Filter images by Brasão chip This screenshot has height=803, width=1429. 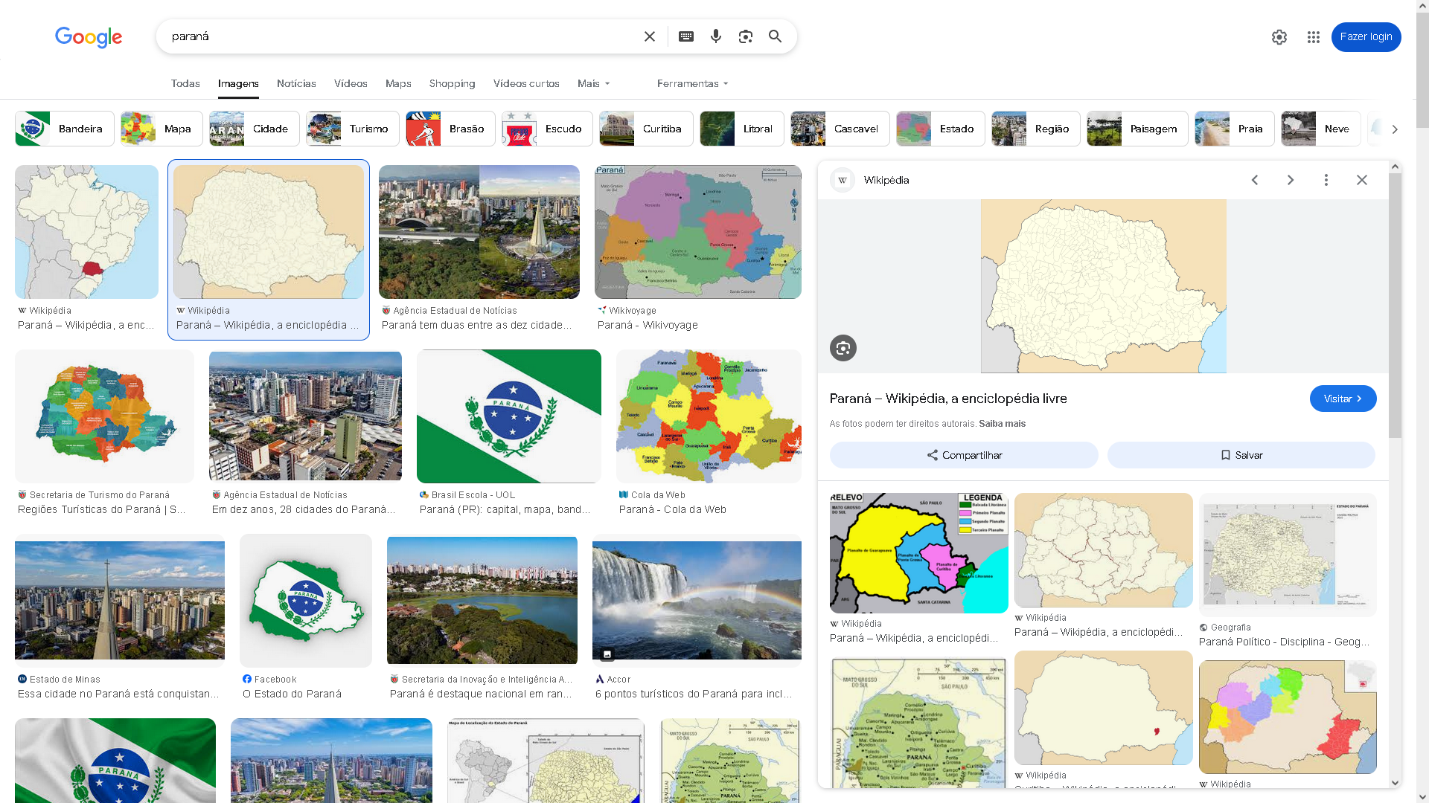[450, 129]
